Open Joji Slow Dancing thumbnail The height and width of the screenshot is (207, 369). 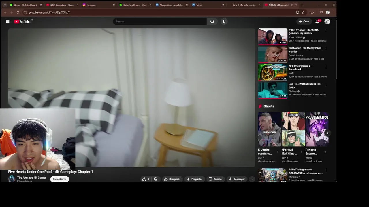pyautogui.click(x=273, y=90)
